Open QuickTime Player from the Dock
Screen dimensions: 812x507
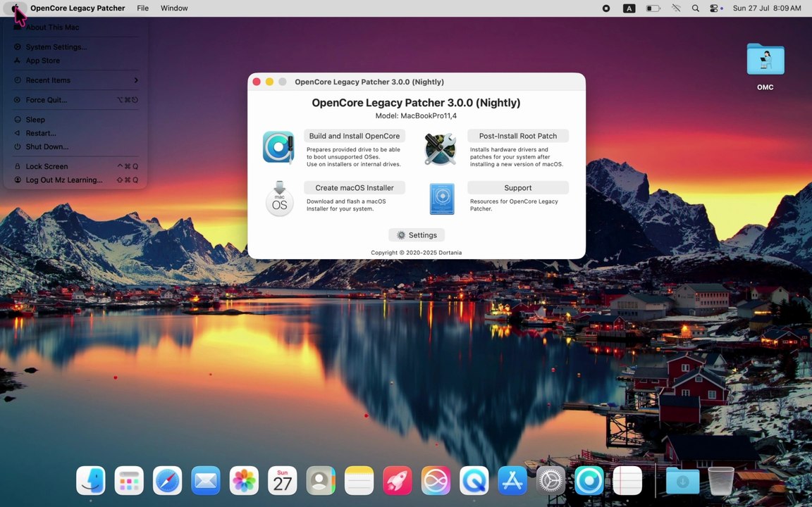[474, 480]
